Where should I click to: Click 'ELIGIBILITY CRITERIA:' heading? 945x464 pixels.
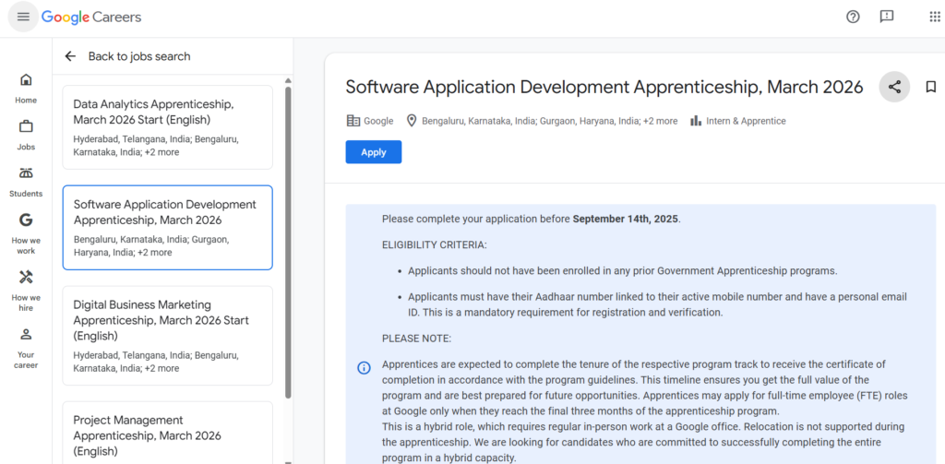(x=434, y=244)
